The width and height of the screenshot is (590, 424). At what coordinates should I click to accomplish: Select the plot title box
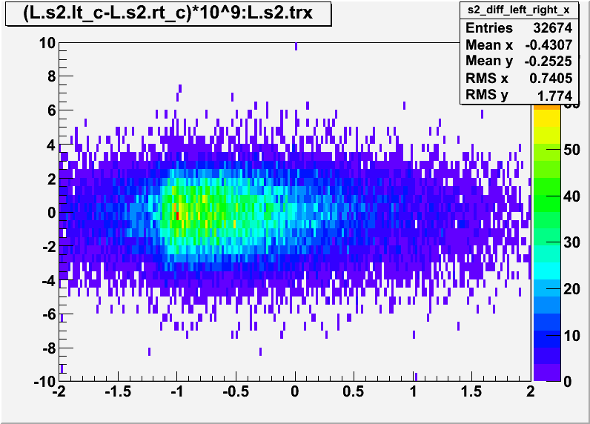168,13
